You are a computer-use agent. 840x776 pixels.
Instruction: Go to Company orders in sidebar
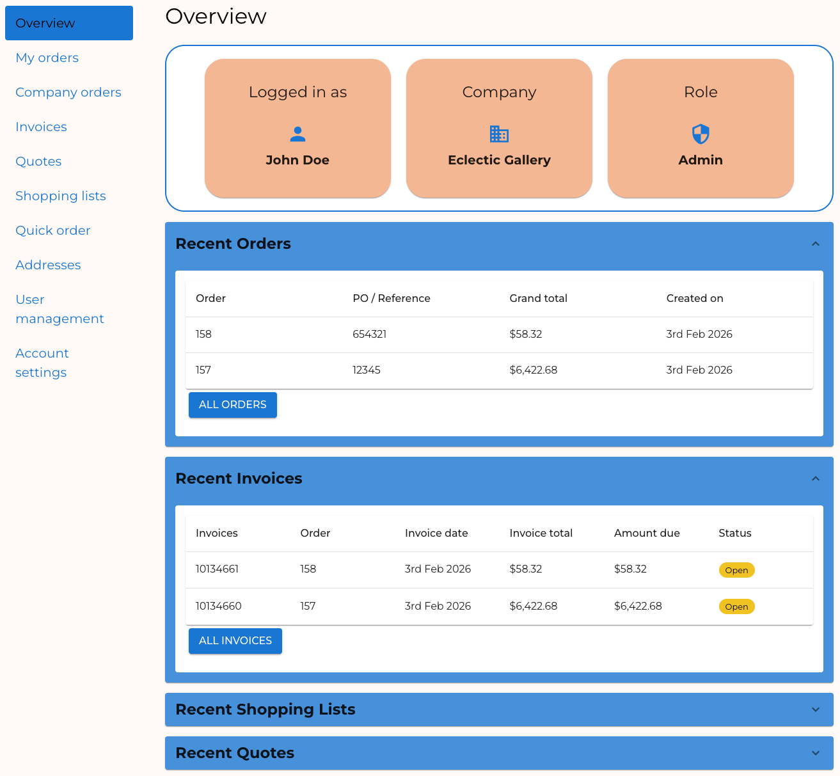click(68, 92)
